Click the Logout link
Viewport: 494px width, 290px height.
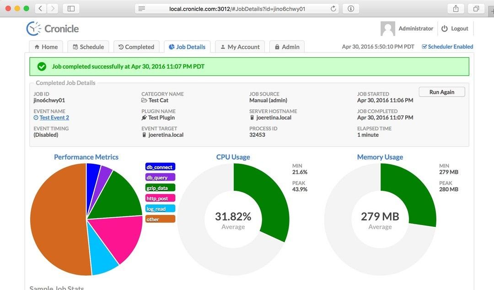(x=455, y=28)
